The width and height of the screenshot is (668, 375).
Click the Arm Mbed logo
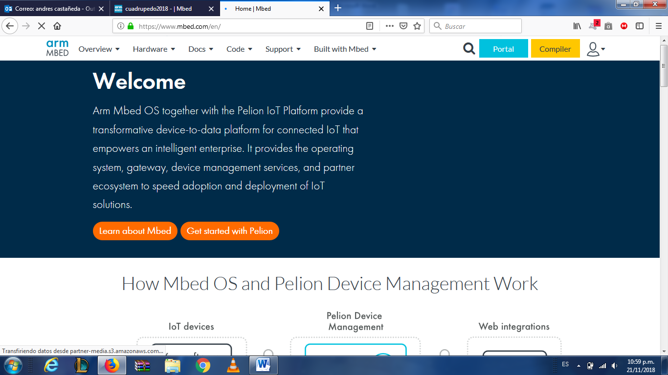[57, 48]
